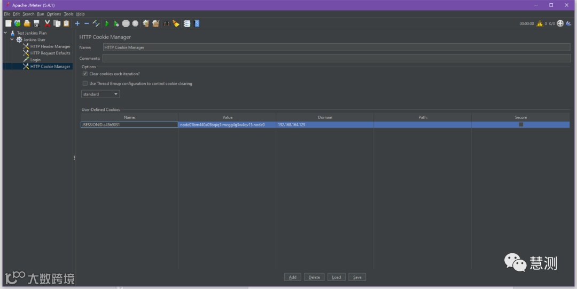
Task: Click the panel splitter handle dots
Action: 74,157
